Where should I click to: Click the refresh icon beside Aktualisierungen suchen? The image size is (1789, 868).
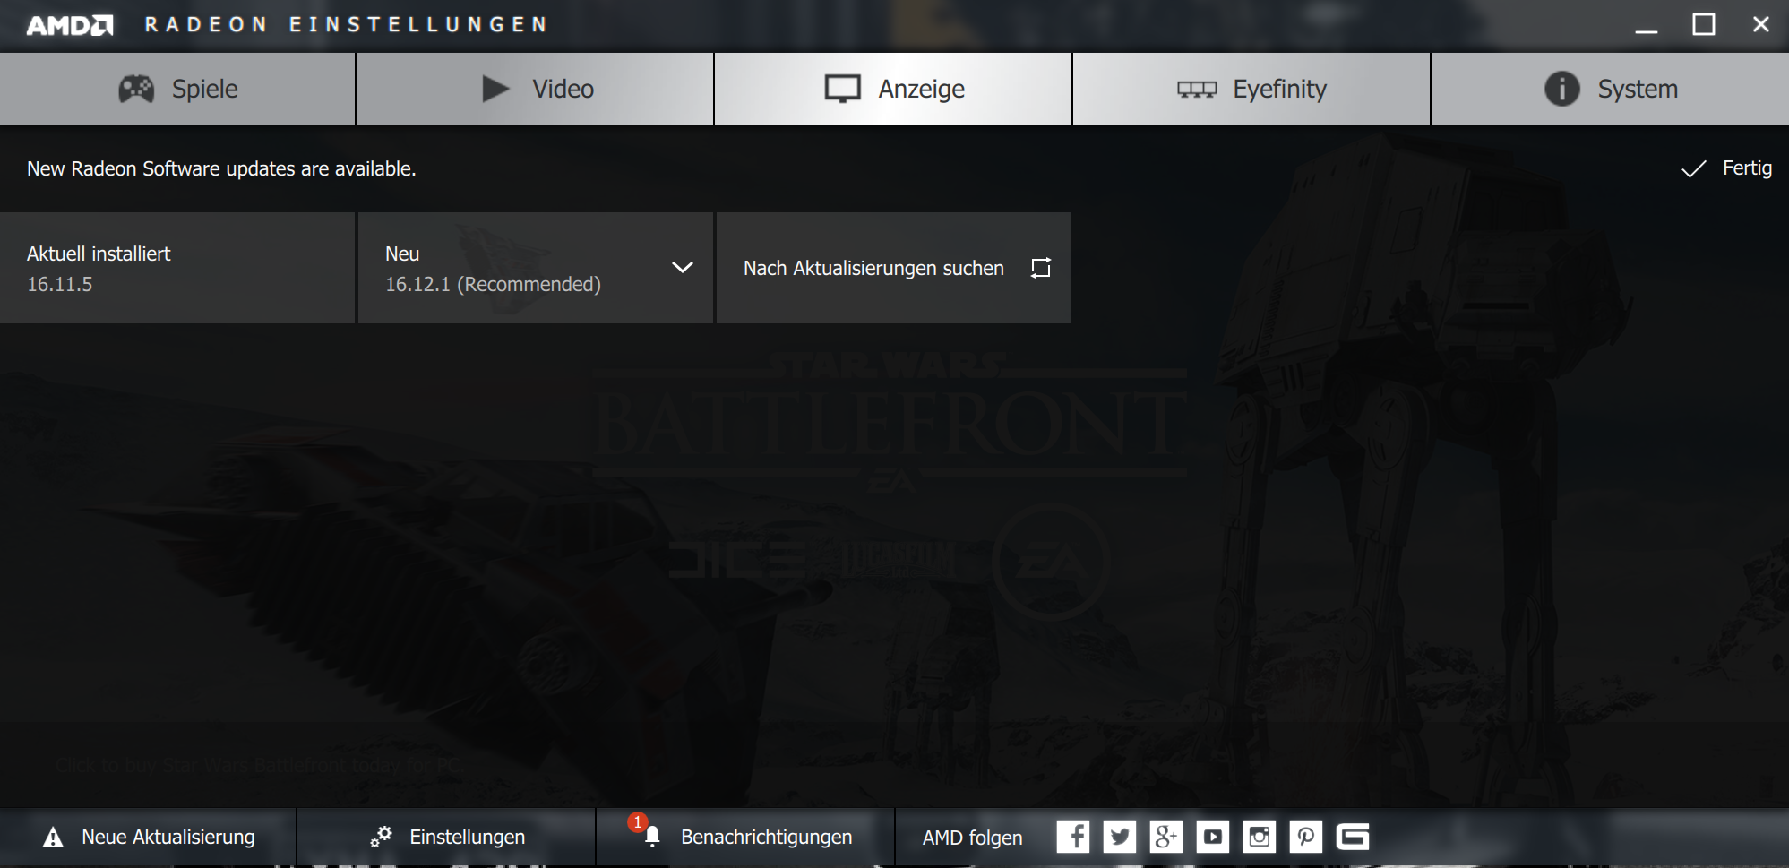(x=1040, y=268)
